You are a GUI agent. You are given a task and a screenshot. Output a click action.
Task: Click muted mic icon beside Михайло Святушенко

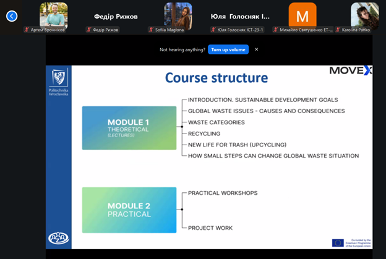pyautogui.click(x=275, y=30)
